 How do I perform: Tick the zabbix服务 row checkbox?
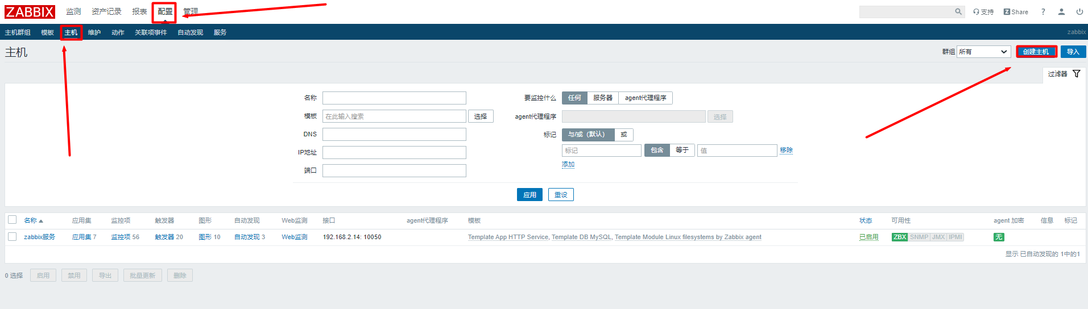(x=12, y=236)
